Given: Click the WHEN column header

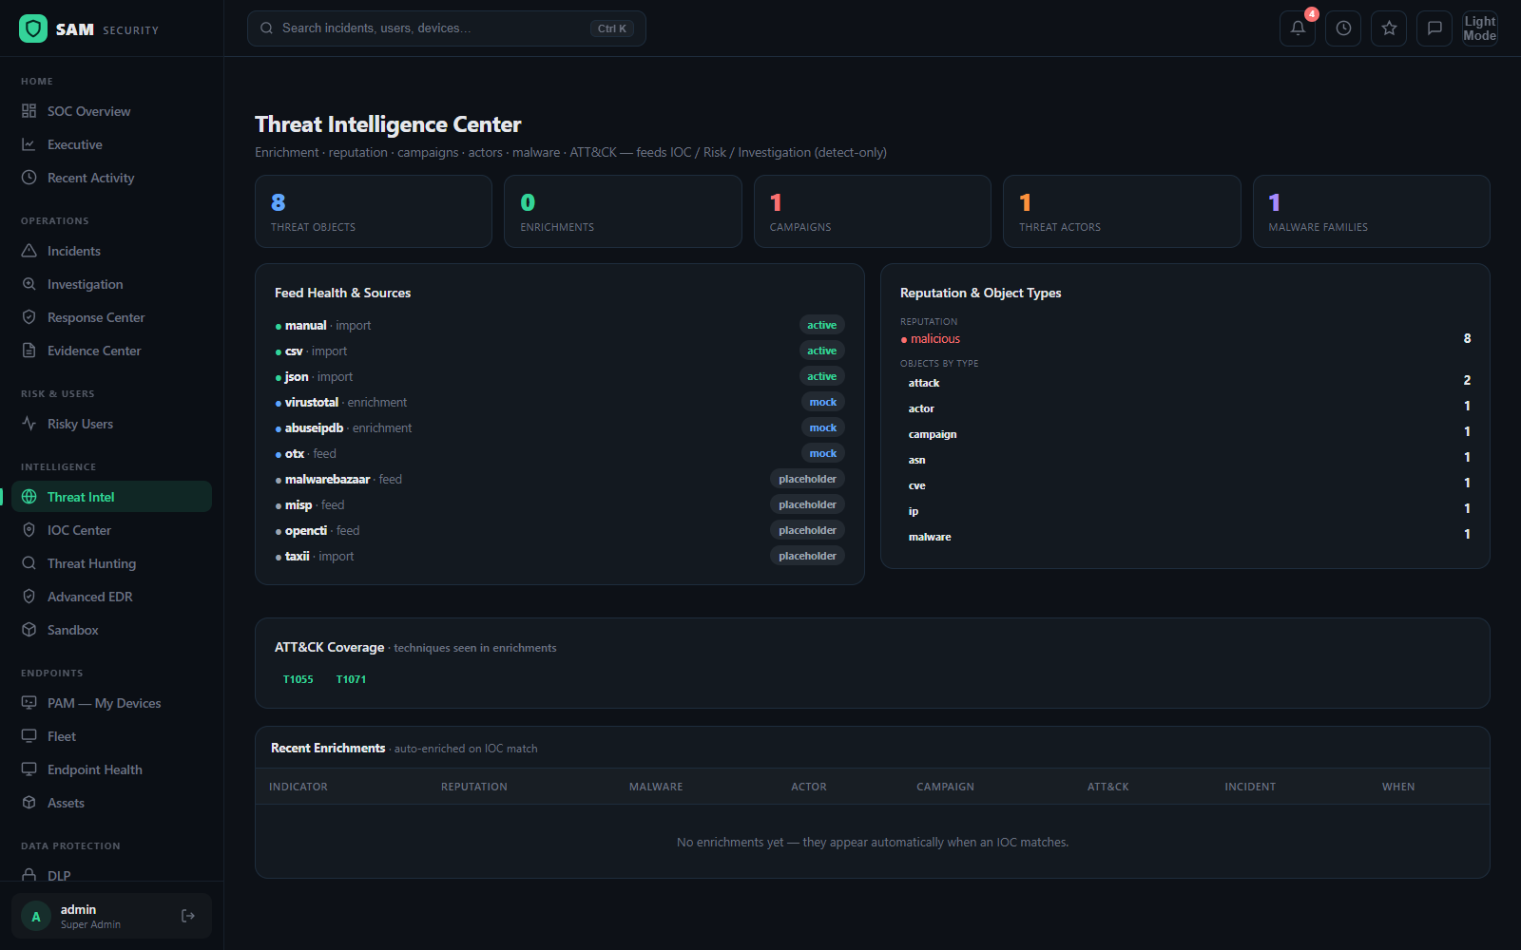Looking at the screenshot, I should pos(1398,787).
